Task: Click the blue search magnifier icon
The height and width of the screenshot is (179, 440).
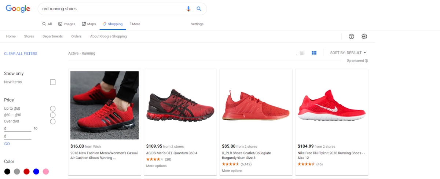Action: pos(199,9)
